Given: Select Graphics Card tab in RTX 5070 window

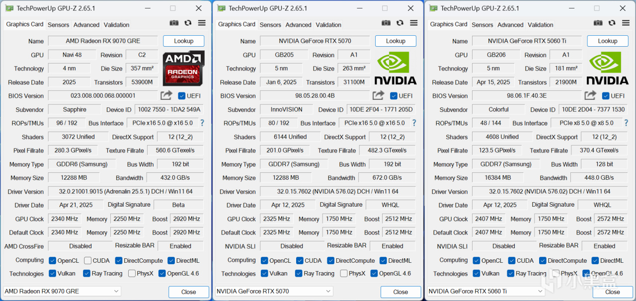Looking at the screenshot, I should (x=237, y=24).
